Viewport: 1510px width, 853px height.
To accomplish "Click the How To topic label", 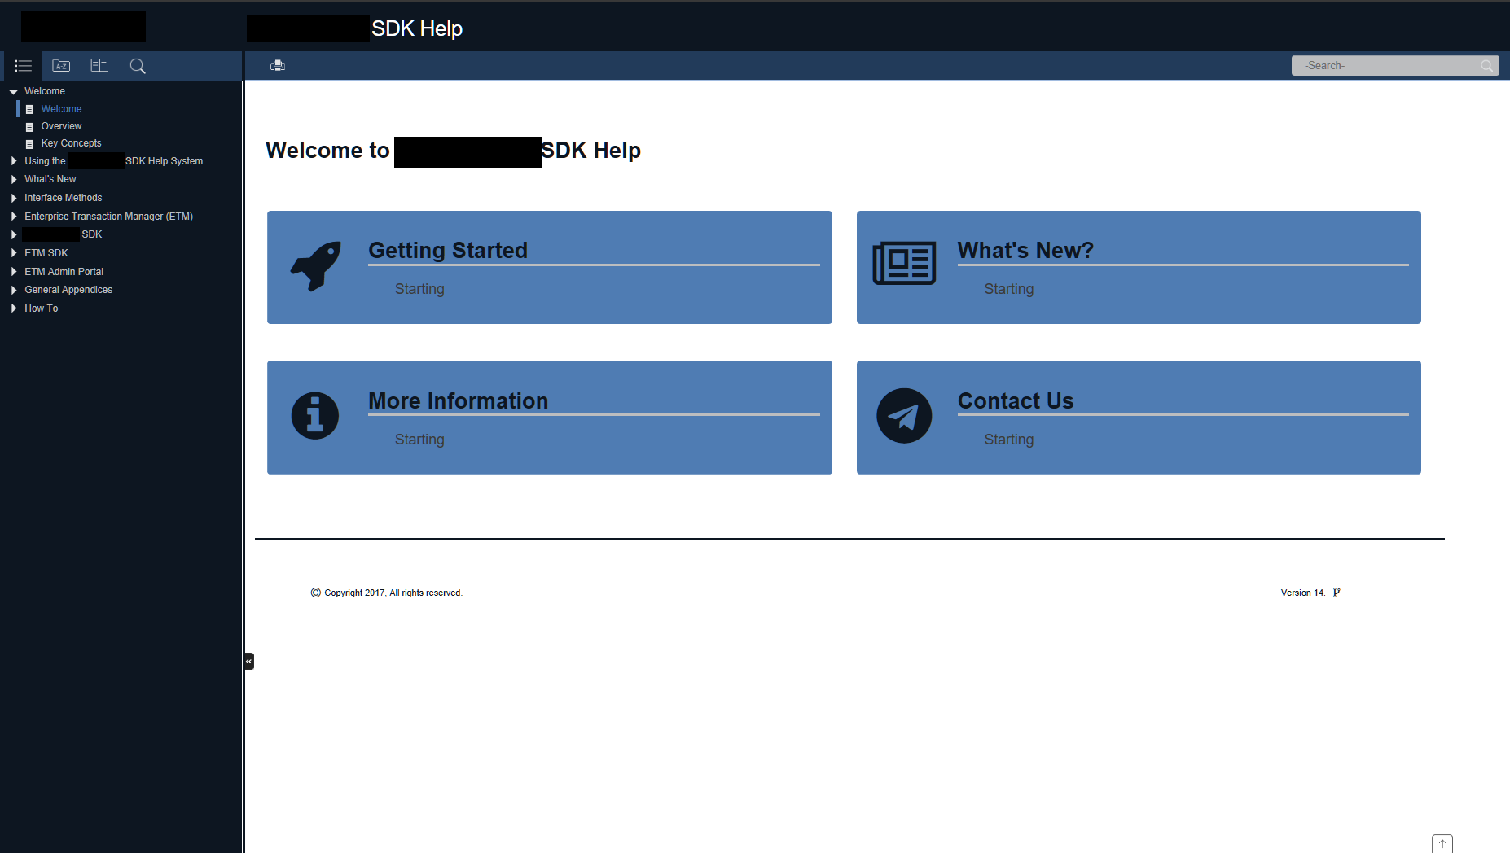I will tap(41, 308).
